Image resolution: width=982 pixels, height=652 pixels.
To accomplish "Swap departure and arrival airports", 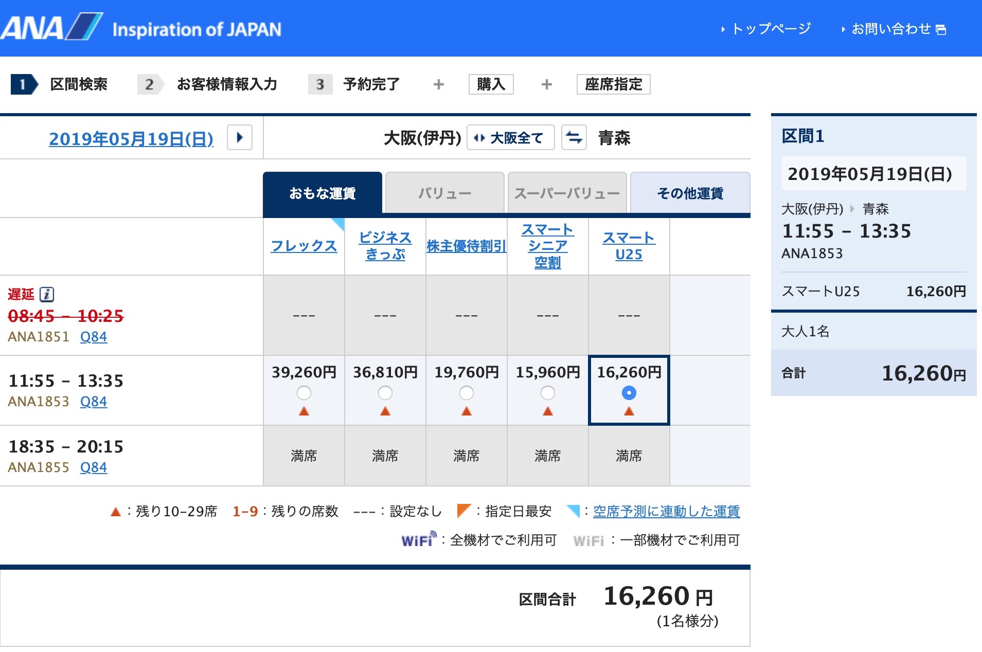I will click(574, 138).
